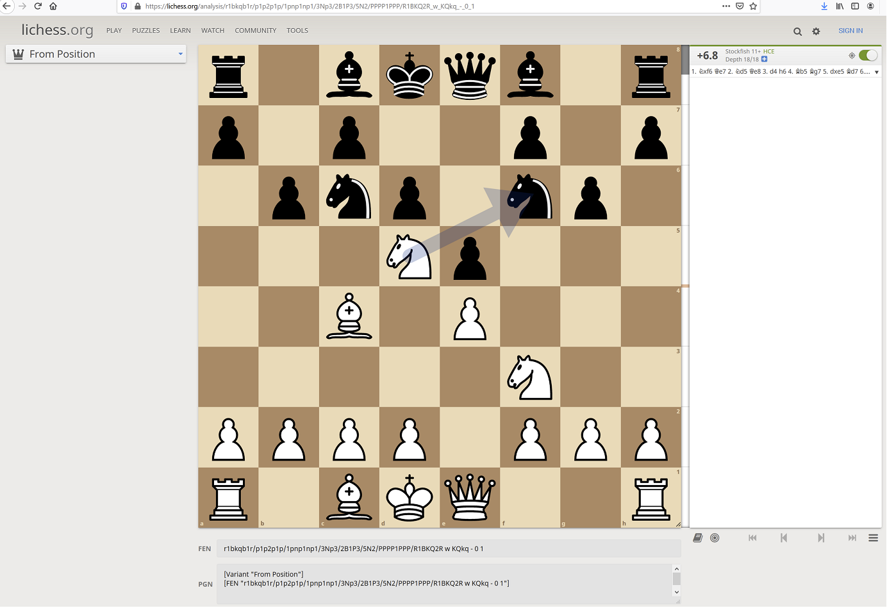
Task: Click the black queen on e8
Action: click(470, 75)
